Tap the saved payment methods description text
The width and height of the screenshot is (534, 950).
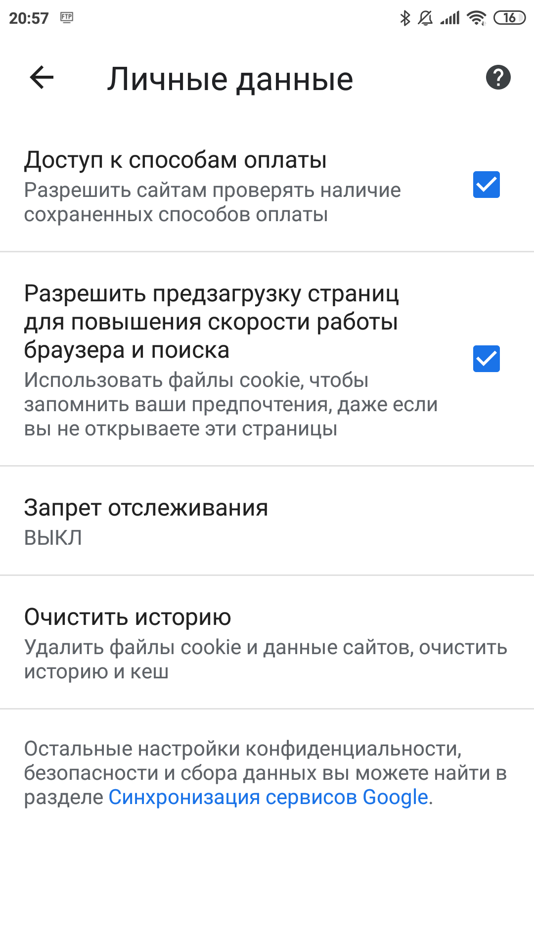(x=213, y=202)
